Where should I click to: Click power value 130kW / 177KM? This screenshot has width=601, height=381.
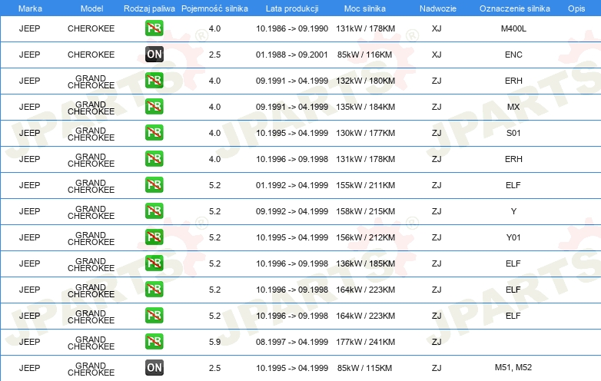365,133
